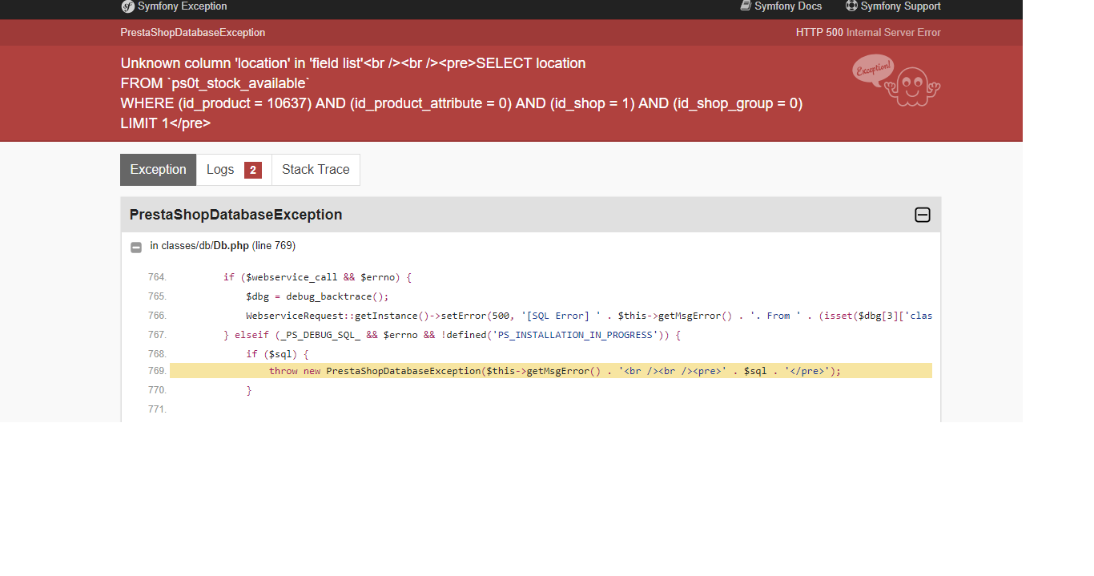Click the Symfony Docs book icon

point(746,6)
